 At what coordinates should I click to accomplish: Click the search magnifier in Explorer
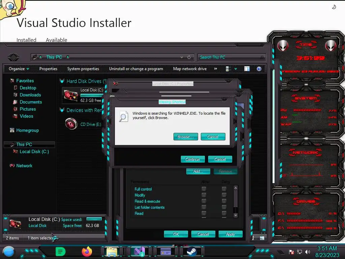[262, 57]
